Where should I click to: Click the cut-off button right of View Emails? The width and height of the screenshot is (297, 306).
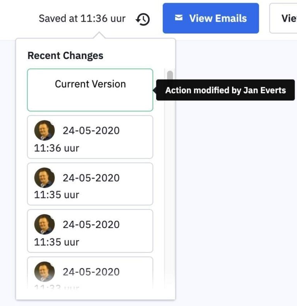tap(285, 18)
